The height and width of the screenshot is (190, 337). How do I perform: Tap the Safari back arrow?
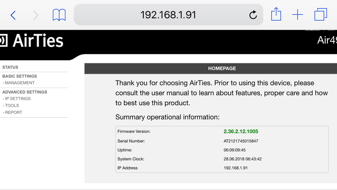pyautogui.click(x=13, y=15)
